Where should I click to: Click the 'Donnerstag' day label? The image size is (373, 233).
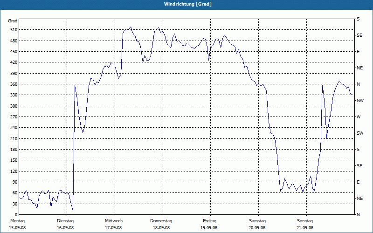coord(161,221)
